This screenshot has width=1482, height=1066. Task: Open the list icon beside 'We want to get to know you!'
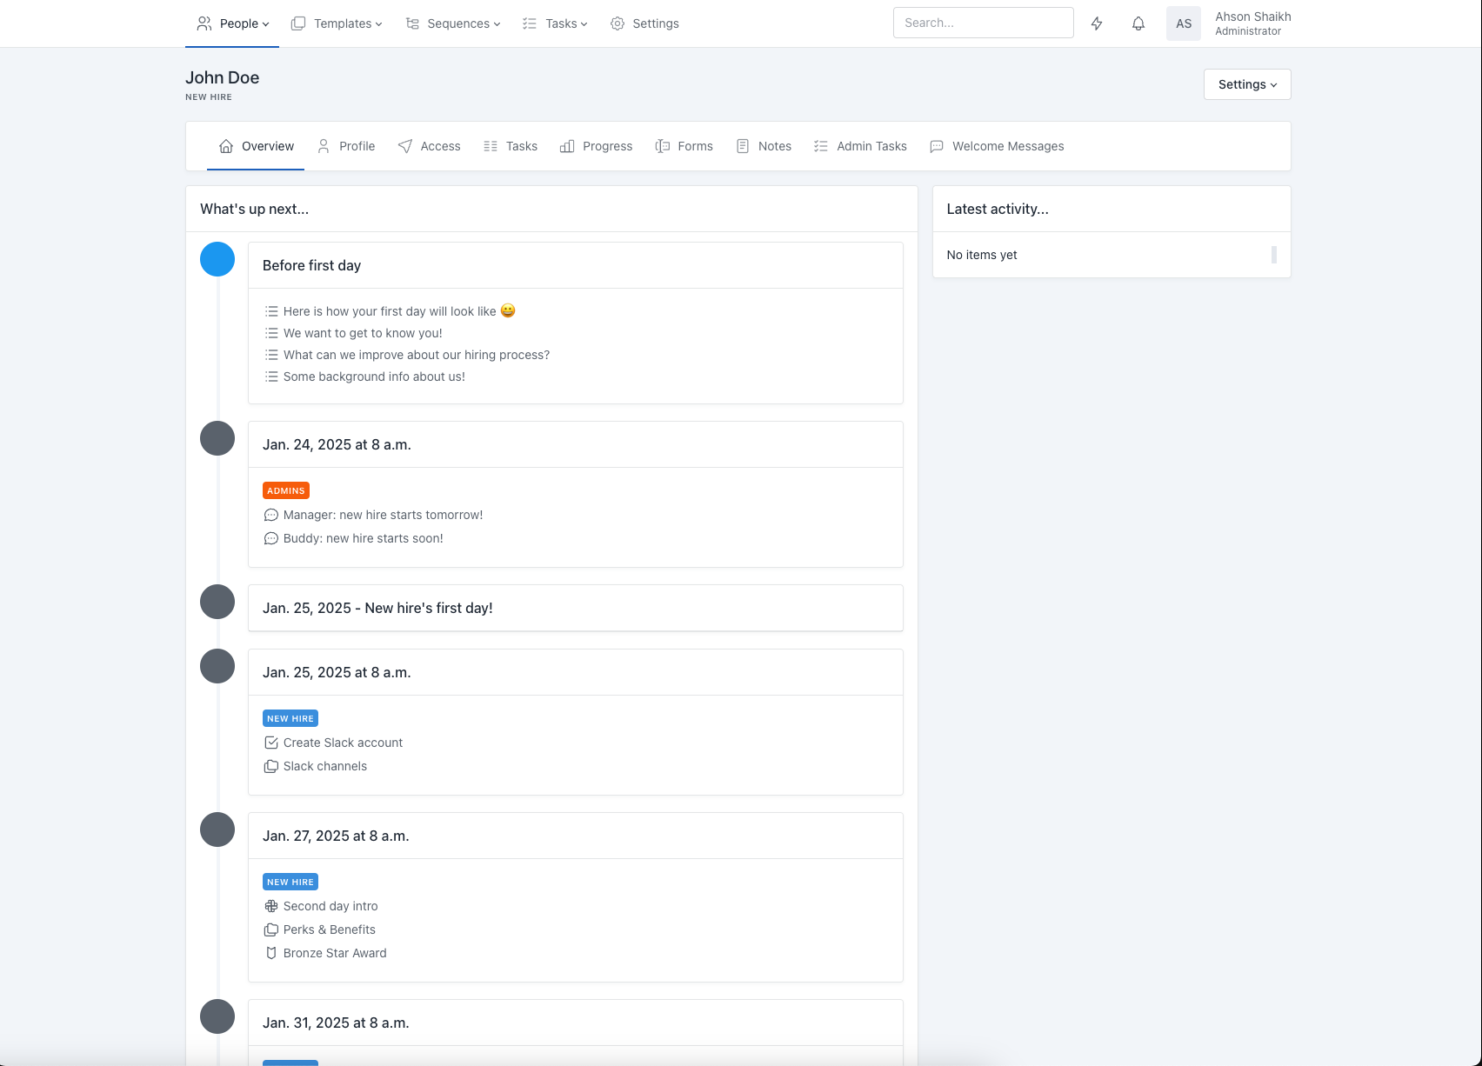coord(270,333)
